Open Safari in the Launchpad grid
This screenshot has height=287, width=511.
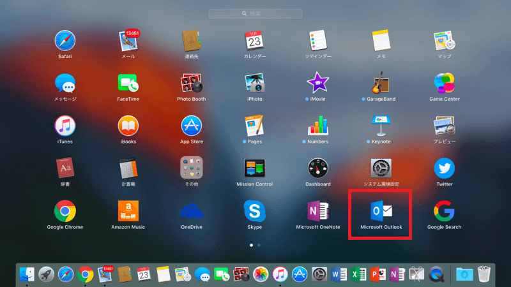[65, 41]
